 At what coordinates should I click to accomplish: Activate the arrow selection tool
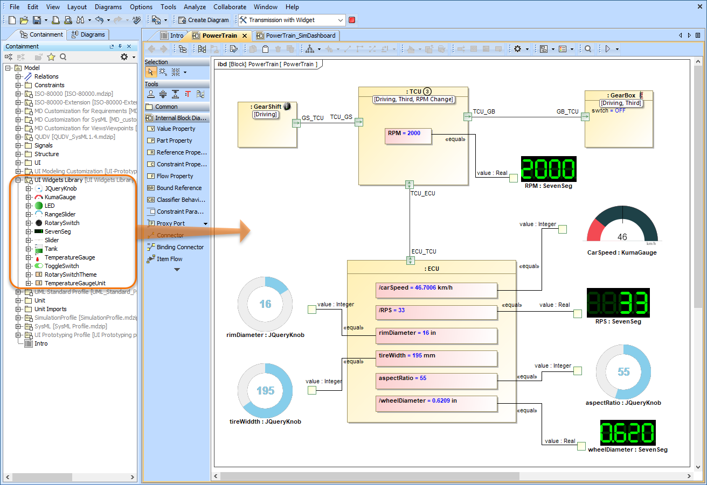tap(150, 72)
